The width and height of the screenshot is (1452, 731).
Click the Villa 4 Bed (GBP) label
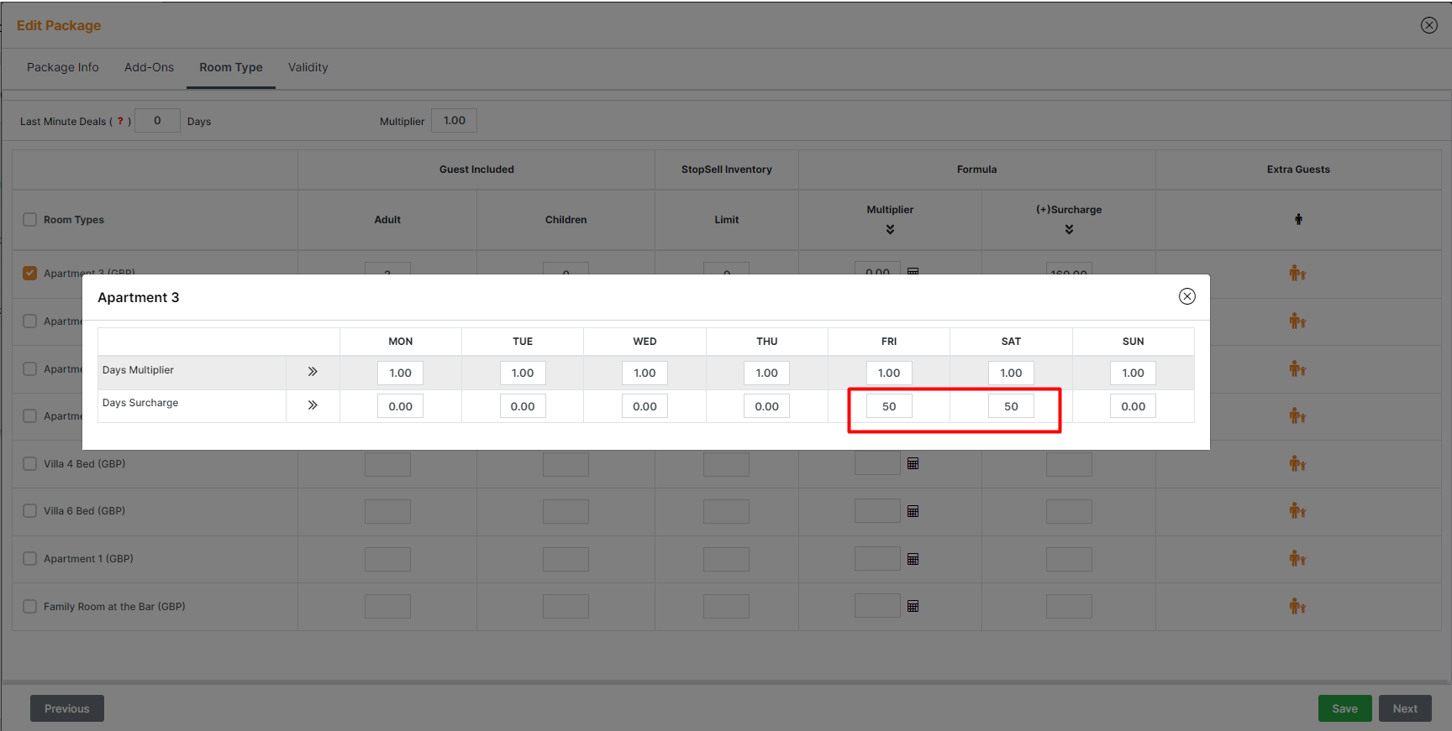85,463
